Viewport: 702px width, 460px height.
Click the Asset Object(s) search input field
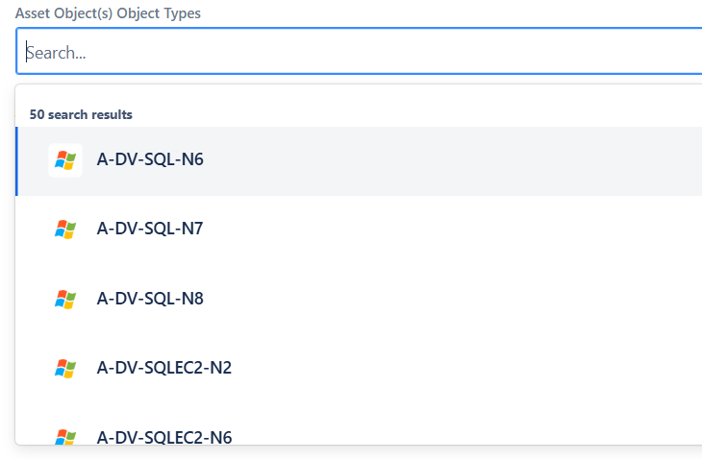click(x=359, y=52)
